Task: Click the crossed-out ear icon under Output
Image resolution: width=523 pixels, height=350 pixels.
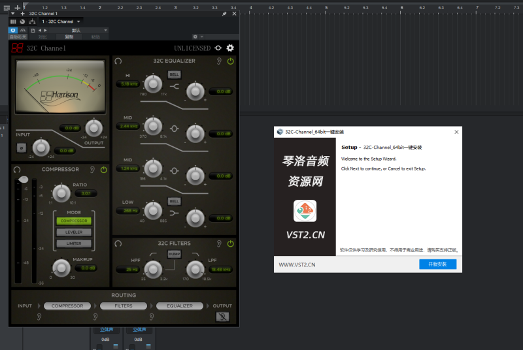Action: click(x=222, y=317)
